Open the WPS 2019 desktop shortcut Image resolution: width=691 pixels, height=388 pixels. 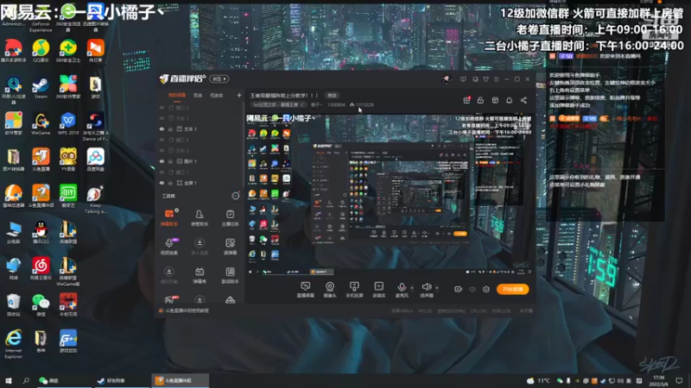click(68, 123)
